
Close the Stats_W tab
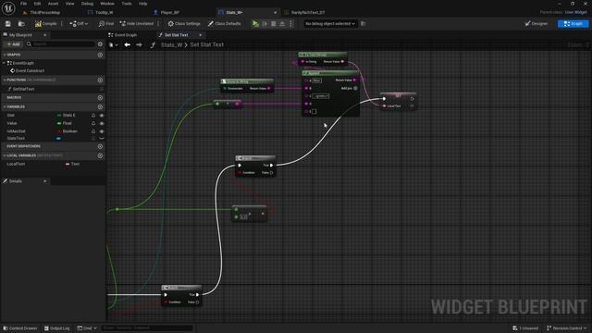pos(275,12)
